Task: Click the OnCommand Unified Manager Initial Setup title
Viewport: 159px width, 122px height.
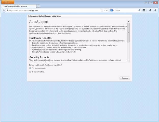Action: point(44,16)
